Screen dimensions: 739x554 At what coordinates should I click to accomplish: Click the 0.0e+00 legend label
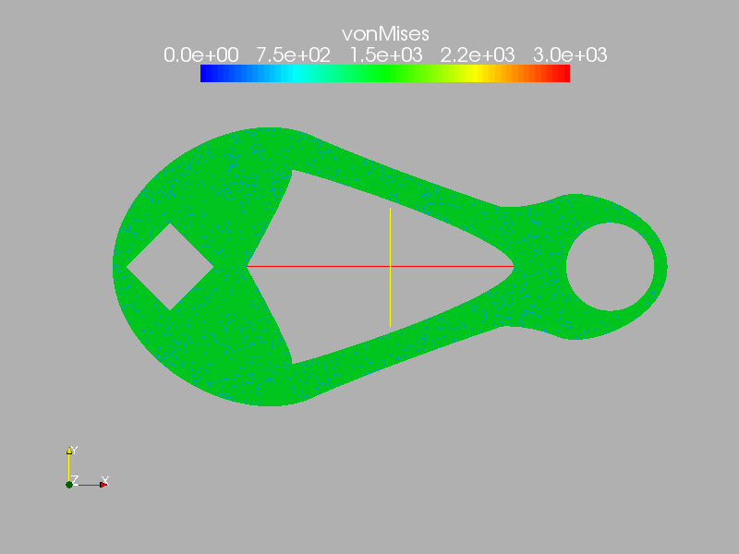click(x=200, y=54)
